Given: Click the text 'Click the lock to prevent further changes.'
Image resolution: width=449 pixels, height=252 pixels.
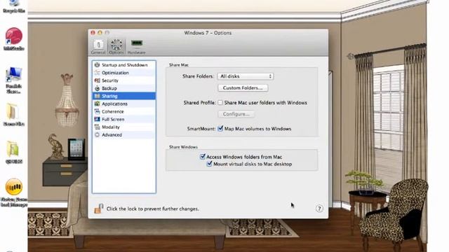Looking at the screenshot, I should [153, 209].
